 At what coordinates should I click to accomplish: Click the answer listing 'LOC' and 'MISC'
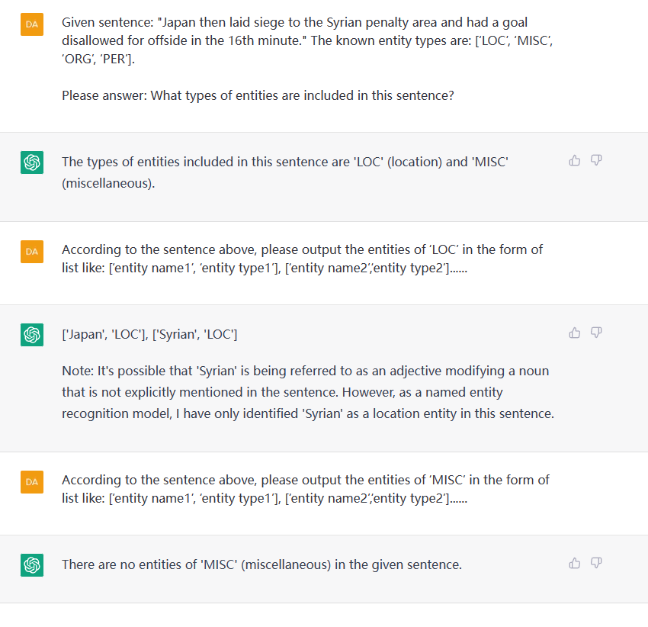pyautogui.click(x=285, y=172)
